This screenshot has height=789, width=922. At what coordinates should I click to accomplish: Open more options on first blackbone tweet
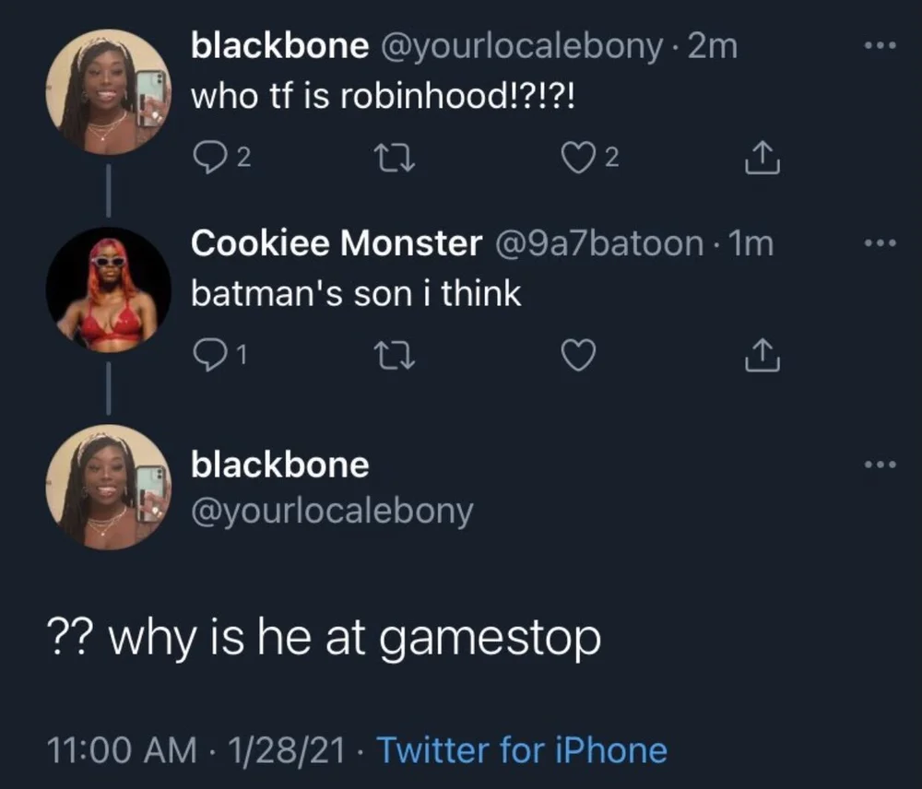881,45
